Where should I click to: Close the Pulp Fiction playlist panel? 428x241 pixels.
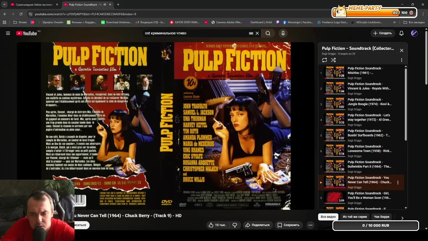pos(402,50)
